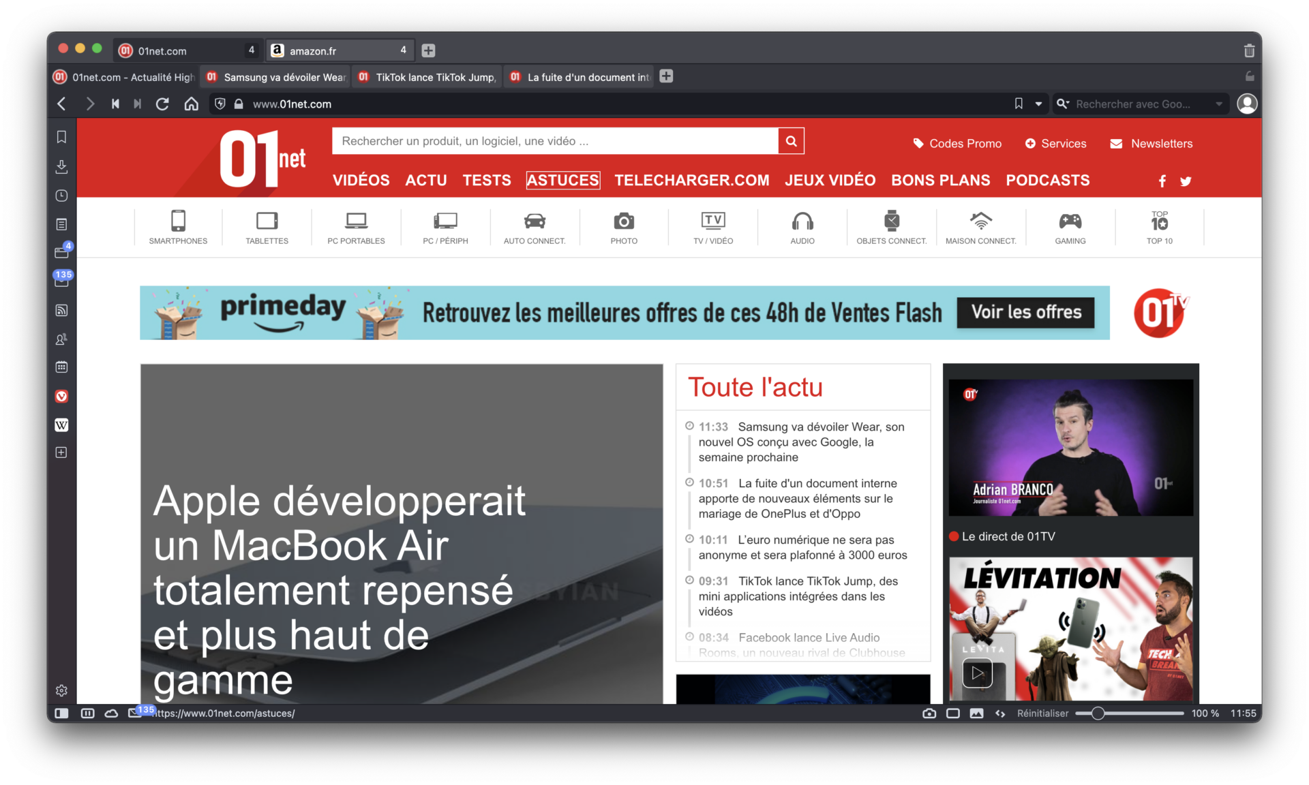The height and width of the screenshot is (785, 1309).
Task: Open Vivaldi settings gear icon
Action: (x=61, y=690)
